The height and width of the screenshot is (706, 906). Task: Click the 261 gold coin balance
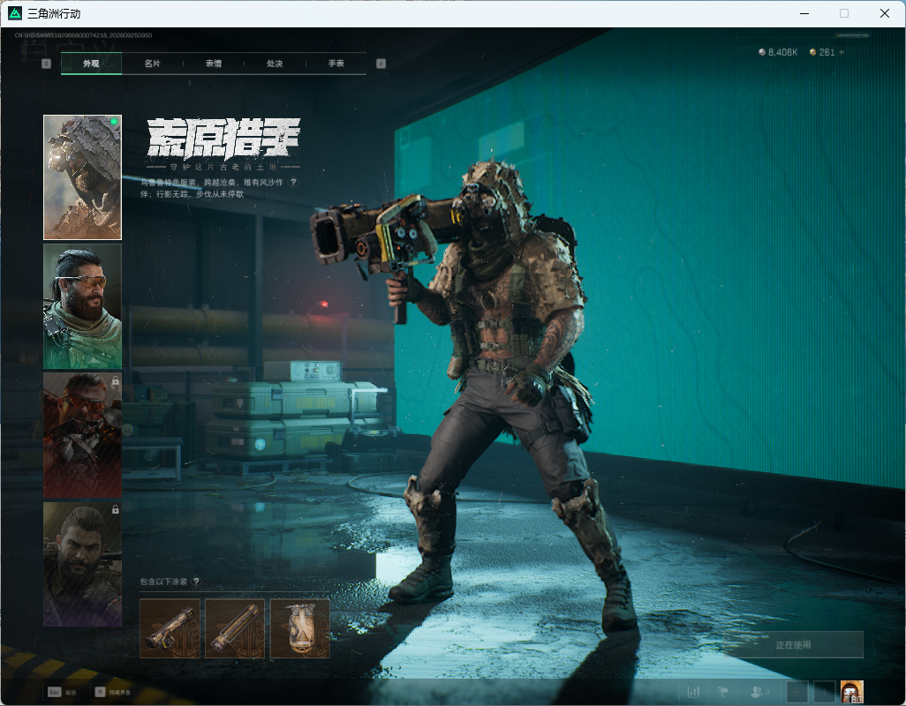coord(822,52)
